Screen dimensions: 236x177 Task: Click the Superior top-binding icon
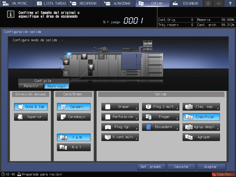pos(20,117)
